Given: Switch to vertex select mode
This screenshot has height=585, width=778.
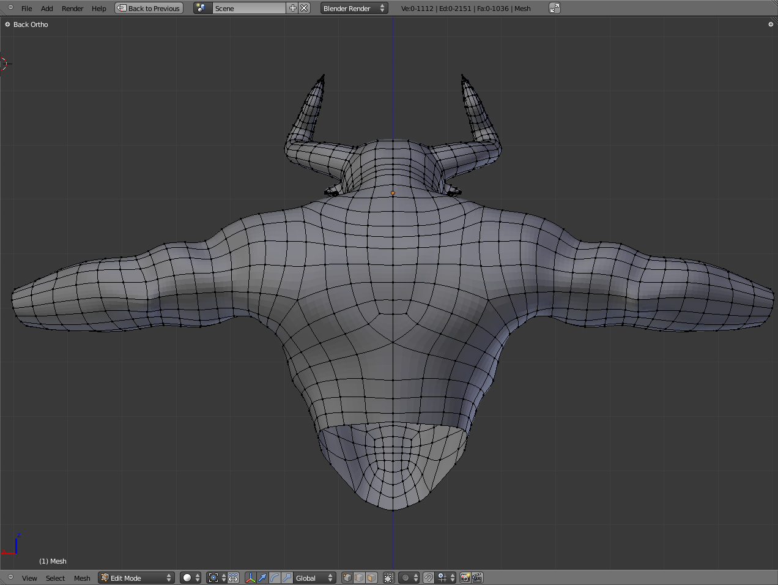Looking at the screenshot, I should point(347,578).
